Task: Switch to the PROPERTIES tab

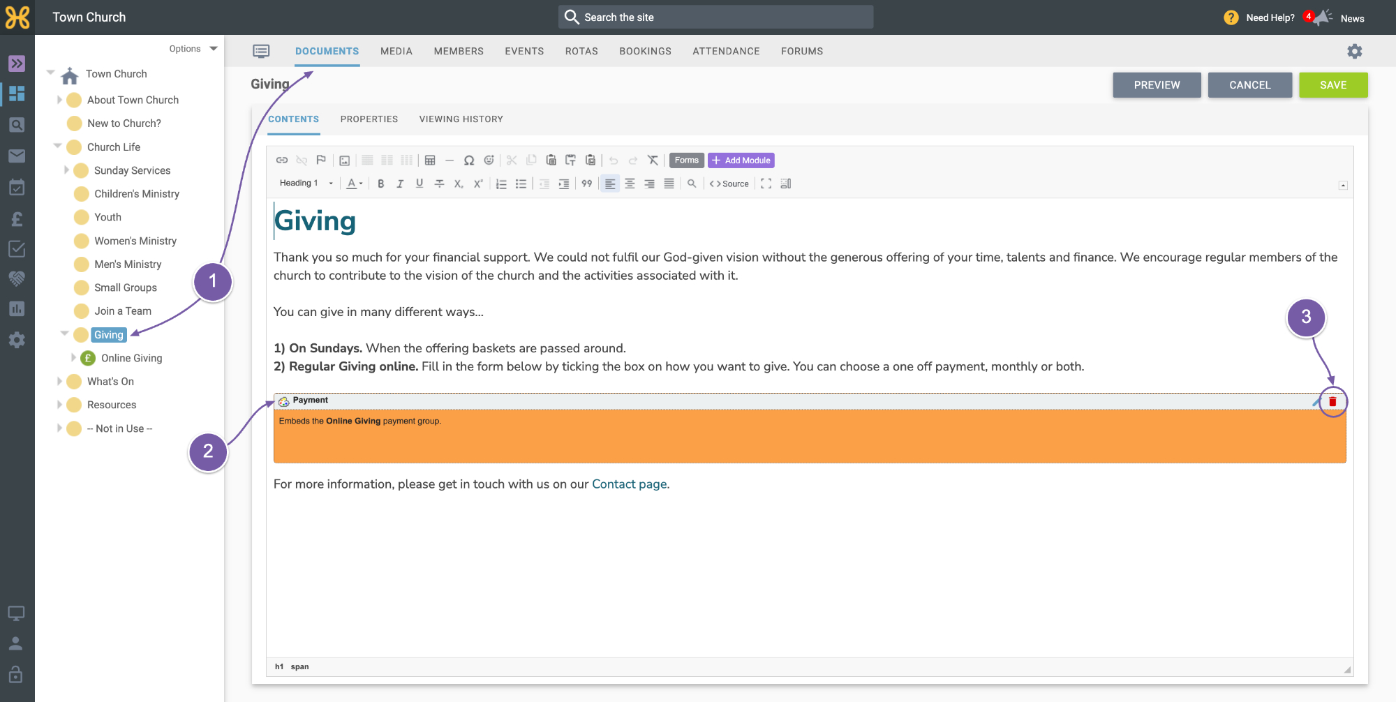Action: (x=369, y=119)
